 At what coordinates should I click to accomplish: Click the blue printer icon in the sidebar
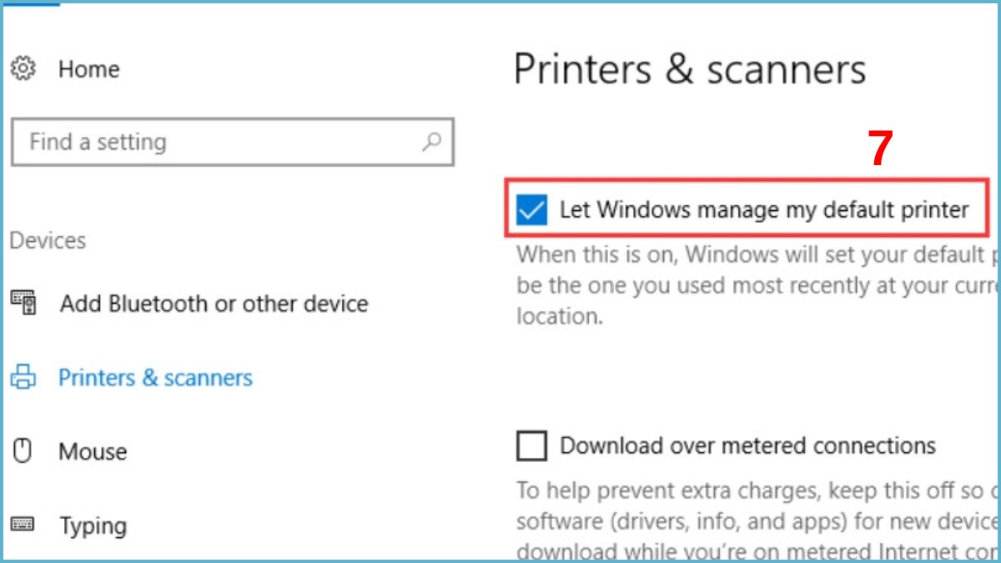click(x=24, y=377)
